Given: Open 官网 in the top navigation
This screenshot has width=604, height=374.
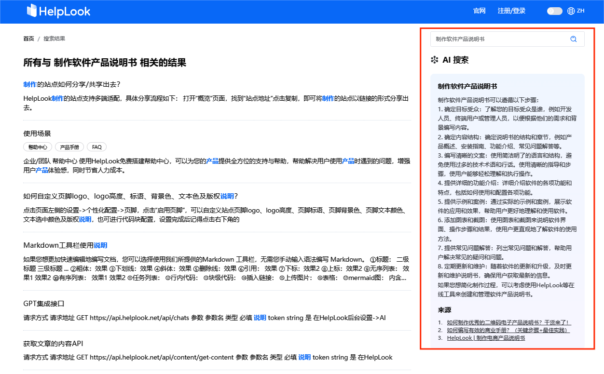Looking at the screenshot, I should 480,11.
